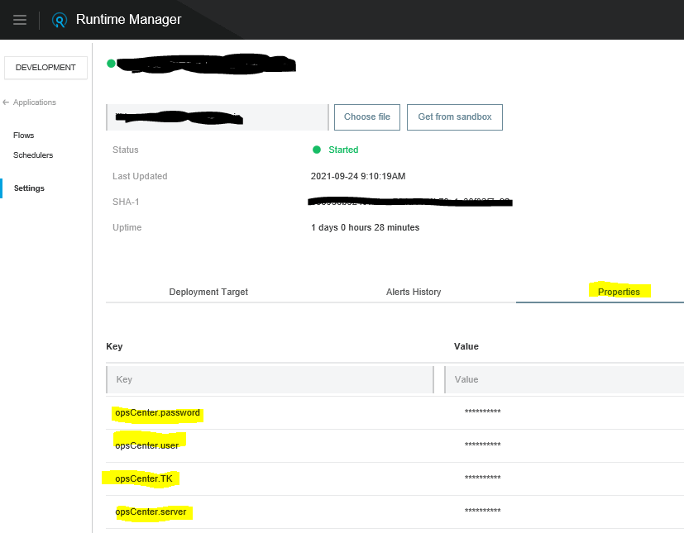Click the Runtime Manager logo

pyautogui.click(x=58, y=20)
